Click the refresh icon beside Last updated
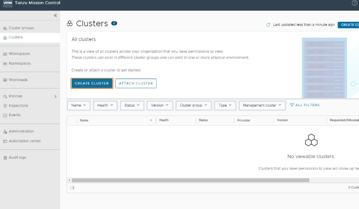 (x=268, y=25)
